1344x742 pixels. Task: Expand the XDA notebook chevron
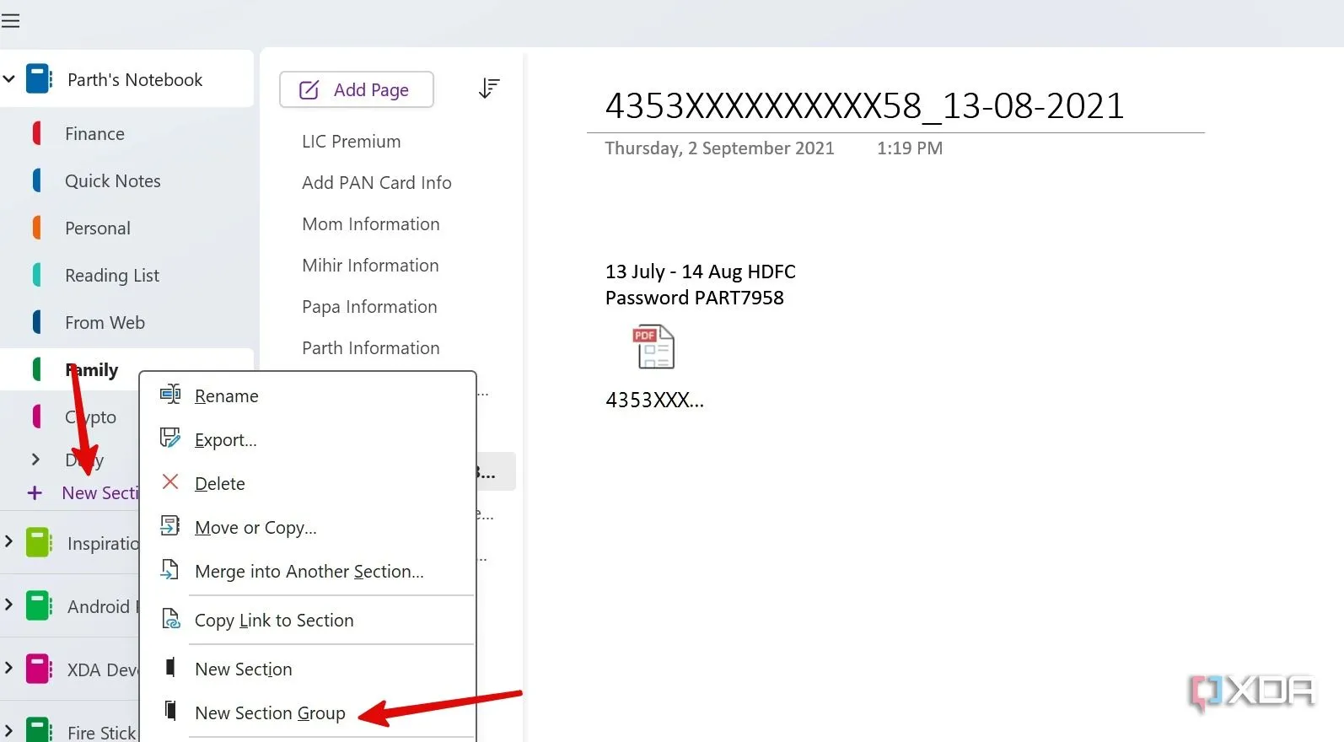[9, 668]
